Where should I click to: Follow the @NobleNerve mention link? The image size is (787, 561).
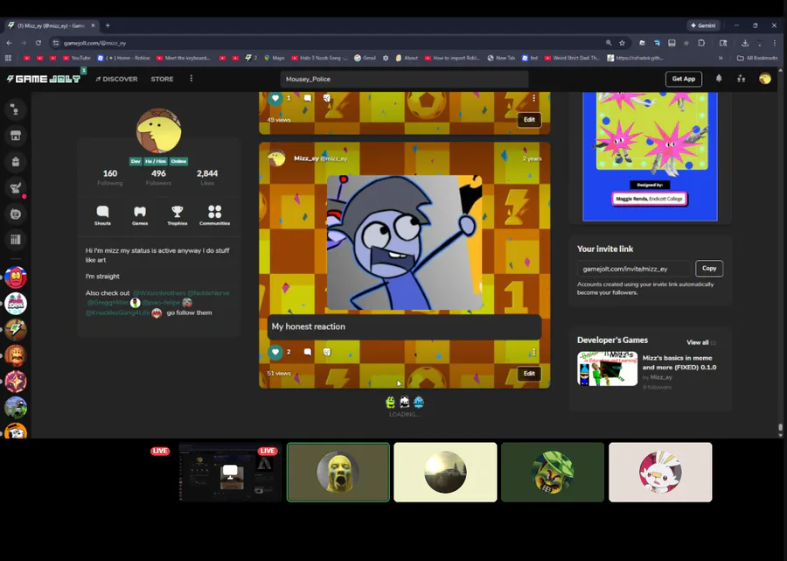coord(208,293)
